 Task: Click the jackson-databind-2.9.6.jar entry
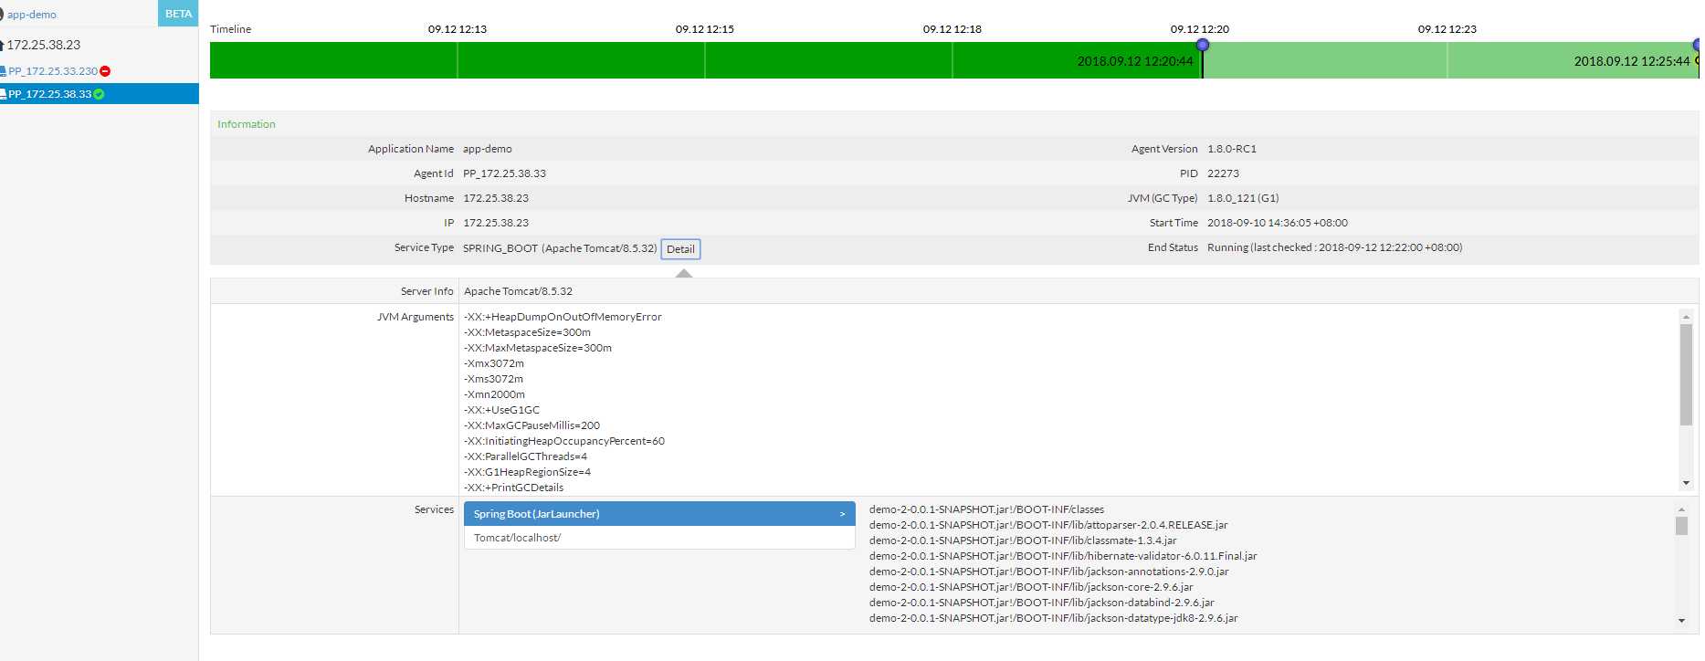1042,603
